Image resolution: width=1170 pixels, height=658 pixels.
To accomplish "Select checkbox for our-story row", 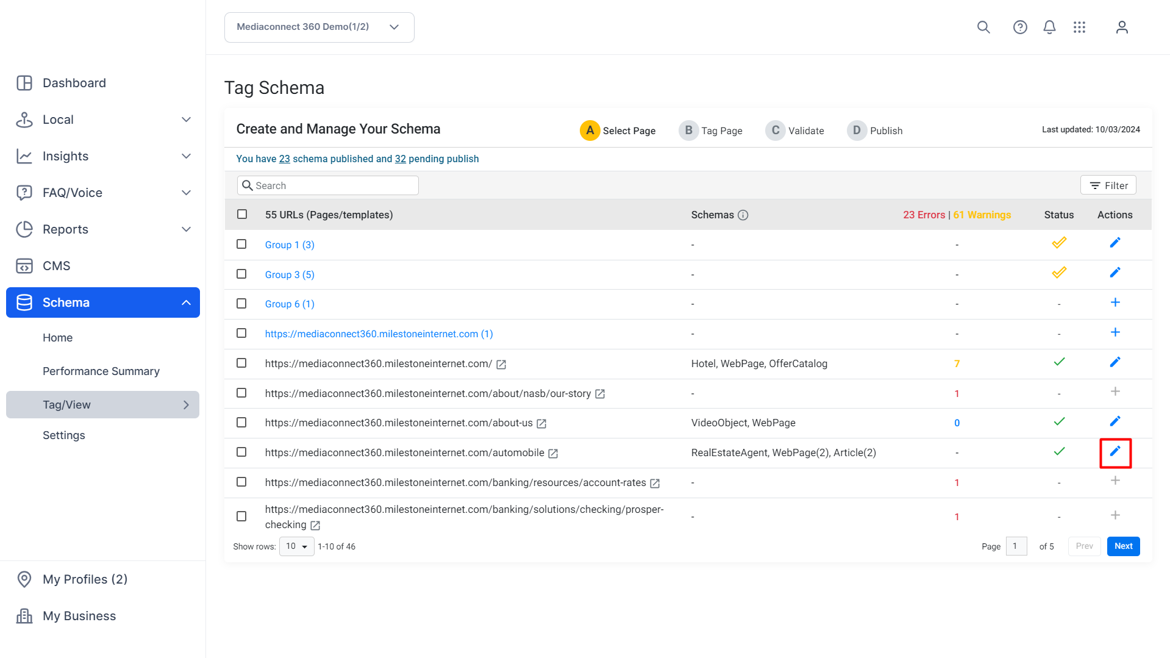I will [x=241, y=393].
